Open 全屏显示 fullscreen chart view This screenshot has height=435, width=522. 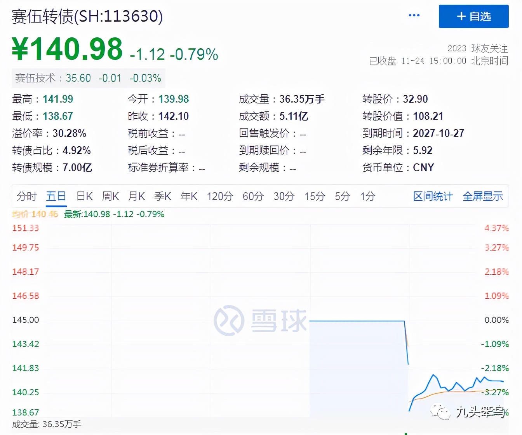483,196
